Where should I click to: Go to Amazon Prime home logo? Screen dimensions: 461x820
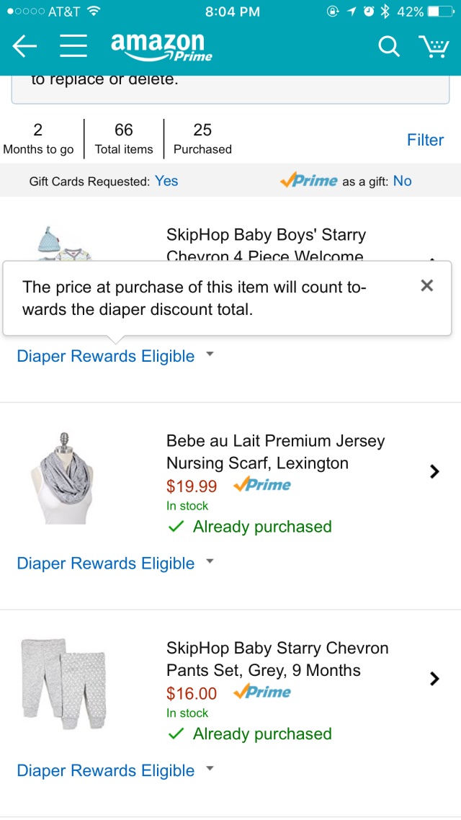(161, 47)
